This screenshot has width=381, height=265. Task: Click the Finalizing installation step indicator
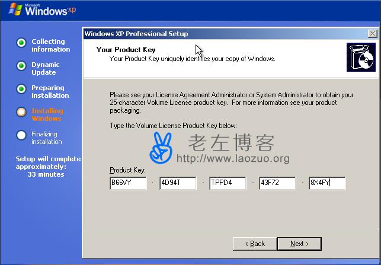pyautogui.click(x=21, y=135)
